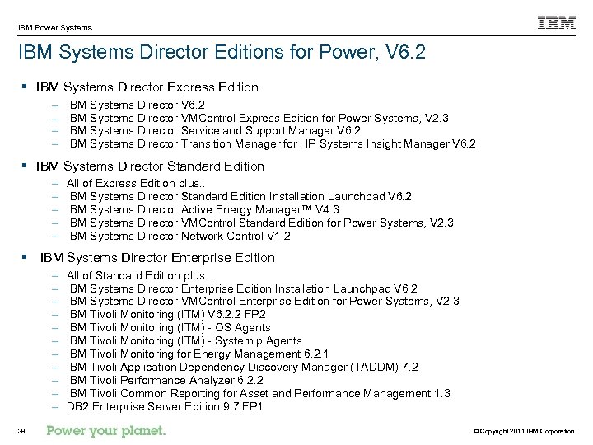The height and width of the screenshot is (445, 593).
Task: Select the Active Energy Manager V4.3 line
Action: pos(203,209)
